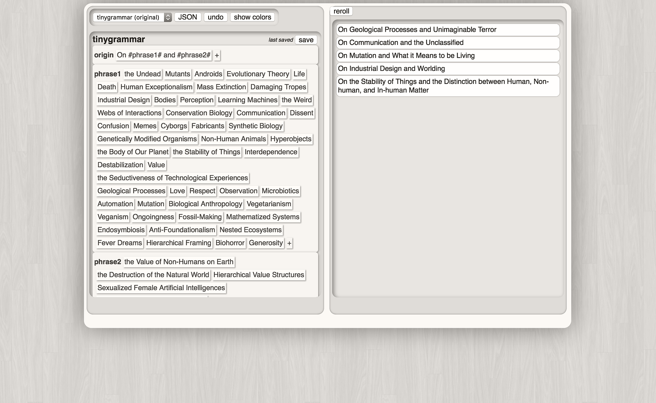Add a new phrase1 option with plus

coord(289,243)
